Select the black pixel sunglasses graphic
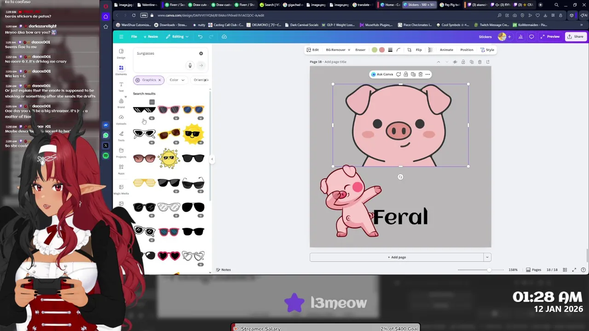 (144, 109)
